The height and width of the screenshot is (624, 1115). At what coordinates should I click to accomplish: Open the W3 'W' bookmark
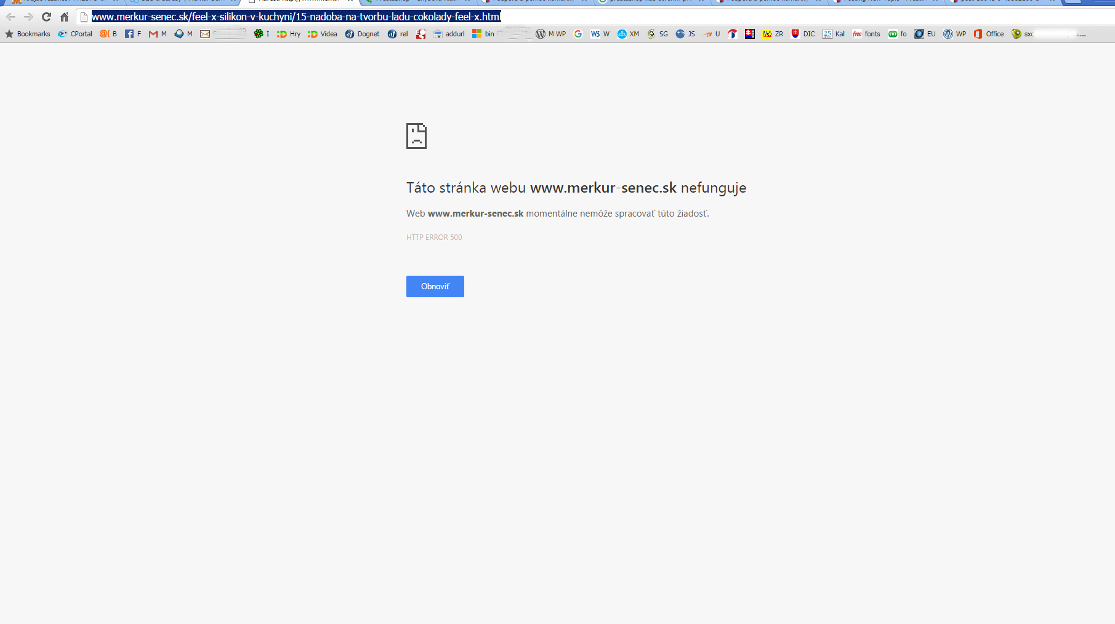[600, 34]
